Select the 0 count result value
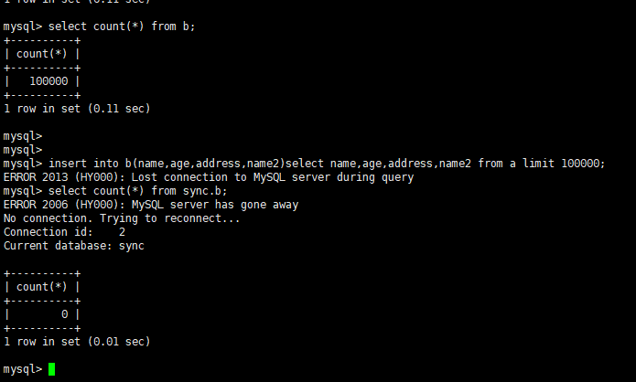Viewport: 636px width, 382px height. [65, 314]
